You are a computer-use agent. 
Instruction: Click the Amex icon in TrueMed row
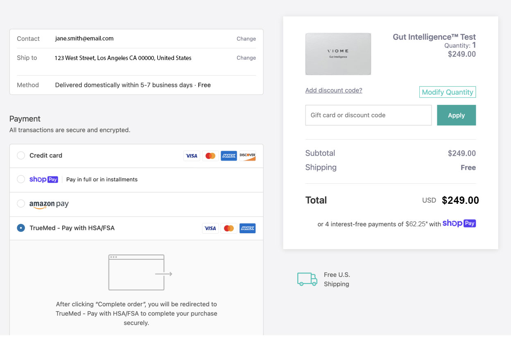[247, 228]
